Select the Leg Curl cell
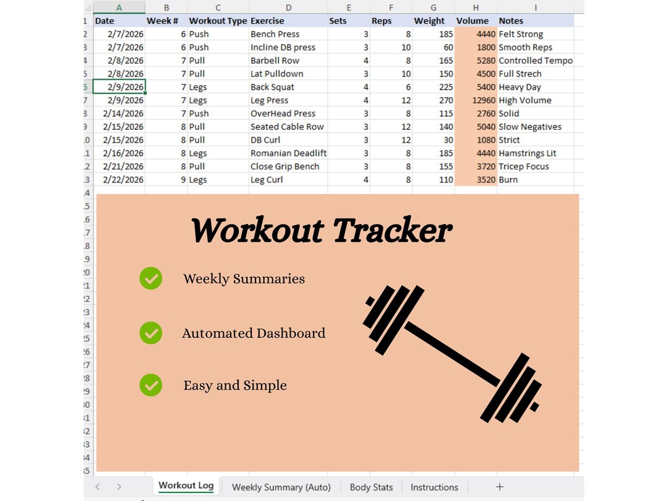Screen dimensions: 668x501 tap(288, 179)
